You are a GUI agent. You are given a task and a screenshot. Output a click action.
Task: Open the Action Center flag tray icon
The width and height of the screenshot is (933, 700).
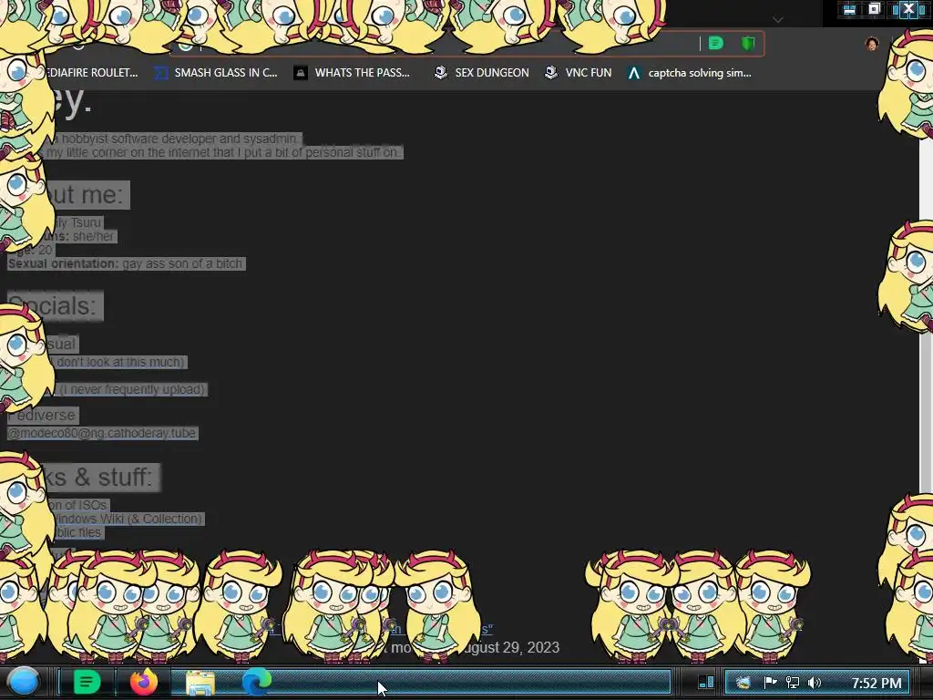[x=770, y=682]
